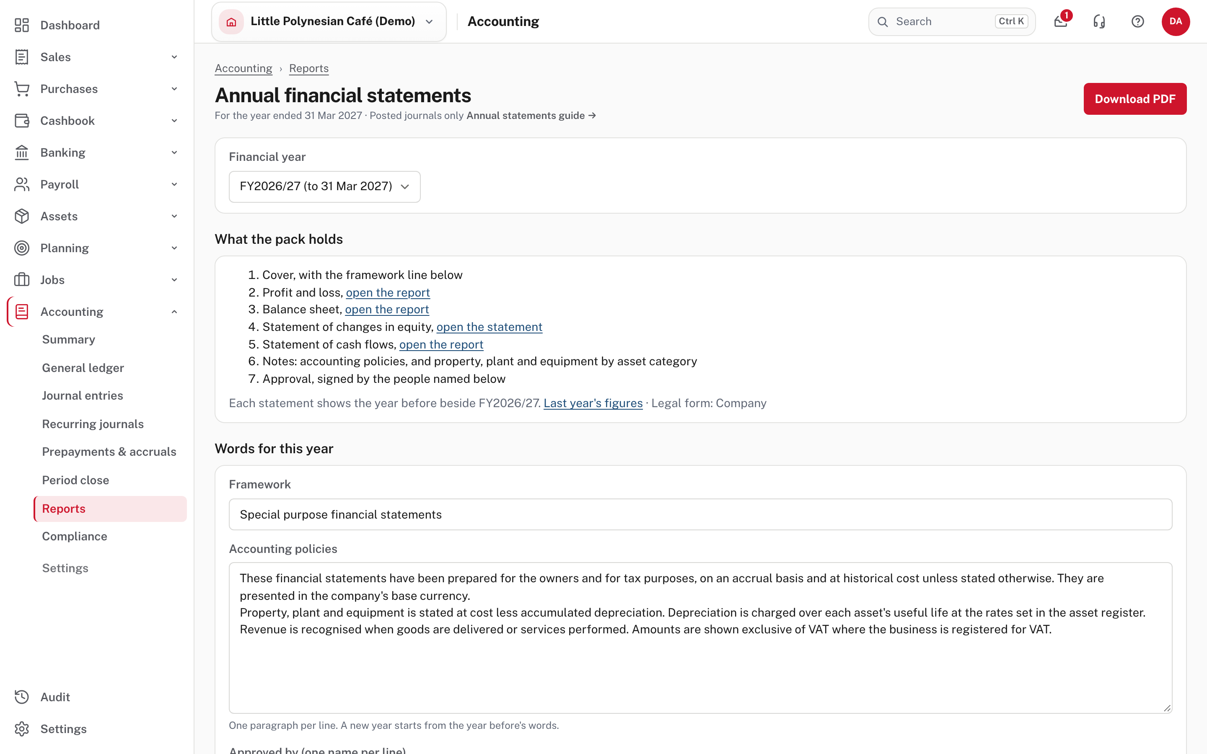Open the Dashboard icon in sidebar
The image size is (1207, 754).
pos(21,25)
